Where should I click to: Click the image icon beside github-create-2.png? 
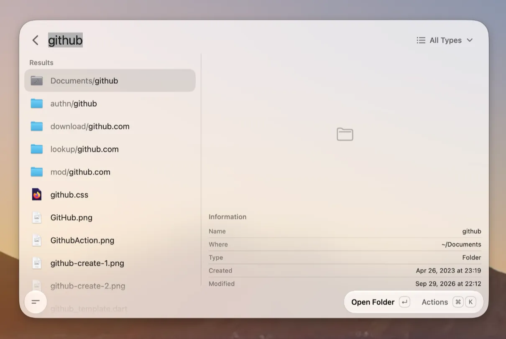[37, 286]
